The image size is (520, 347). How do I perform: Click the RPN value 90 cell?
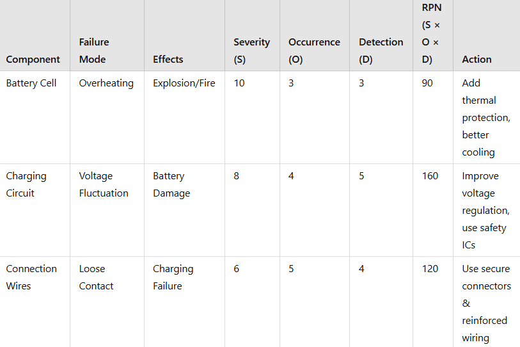427,83
